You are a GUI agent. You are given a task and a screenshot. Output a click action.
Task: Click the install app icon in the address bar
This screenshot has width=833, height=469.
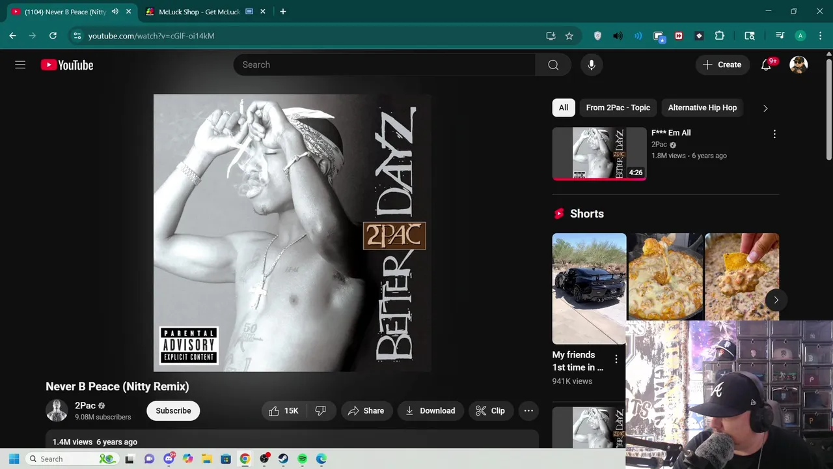pyautogui.click(x=551, y=36)
